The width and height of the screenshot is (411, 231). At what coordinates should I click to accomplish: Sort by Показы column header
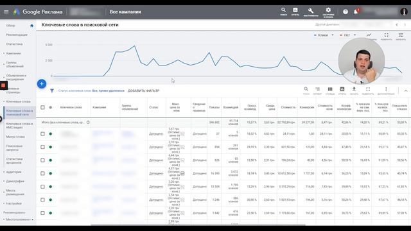(x=214, y=107)
